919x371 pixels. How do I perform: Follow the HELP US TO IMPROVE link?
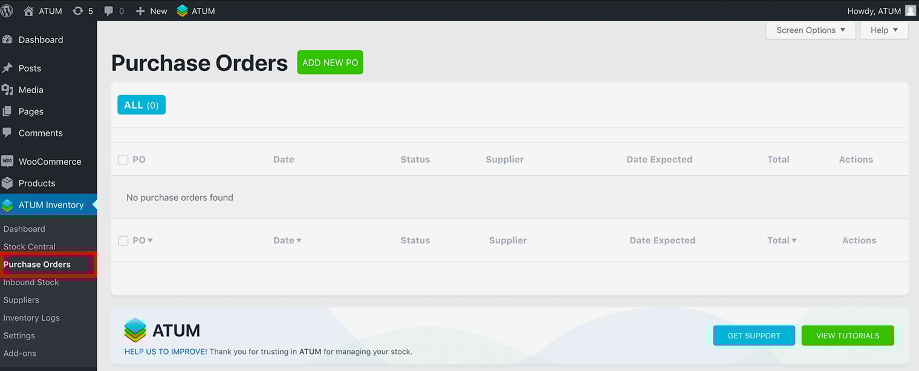pos(166,352)
